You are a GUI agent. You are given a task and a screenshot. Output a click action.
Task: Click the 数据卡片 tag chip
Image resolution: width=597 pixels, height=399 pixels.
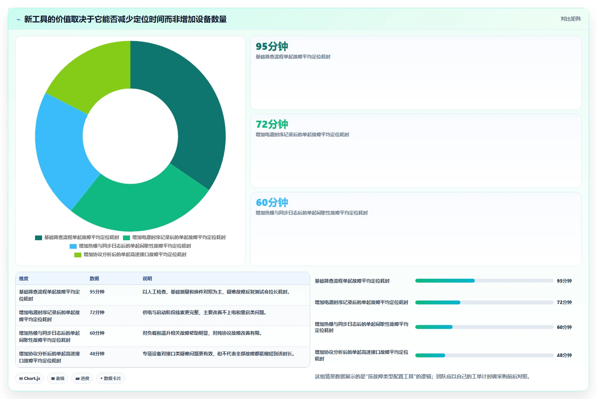coord(111,378)
